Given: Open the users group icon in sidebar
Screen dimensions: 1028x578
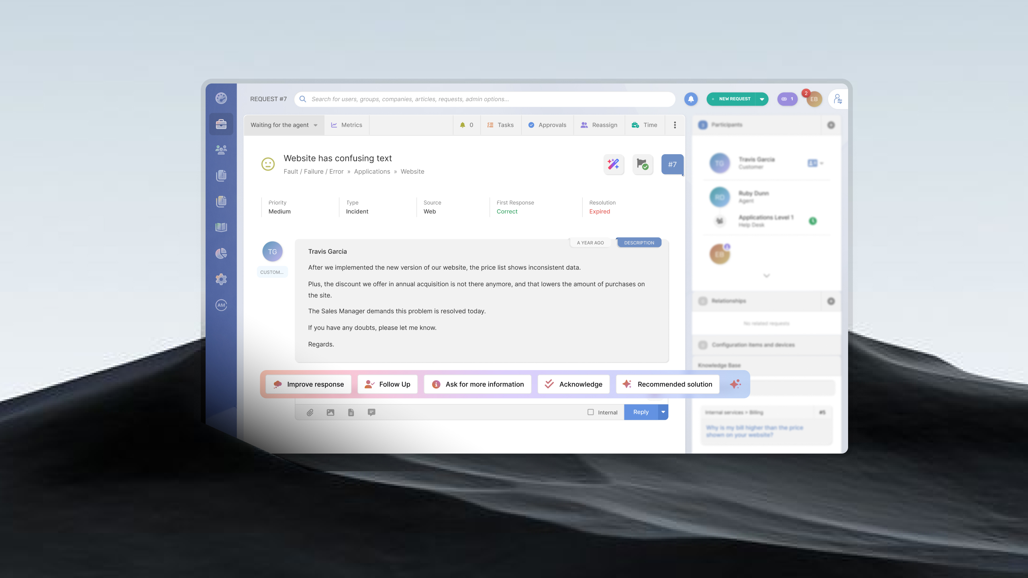Looking at the screenshot, I should tap(221, 150).
